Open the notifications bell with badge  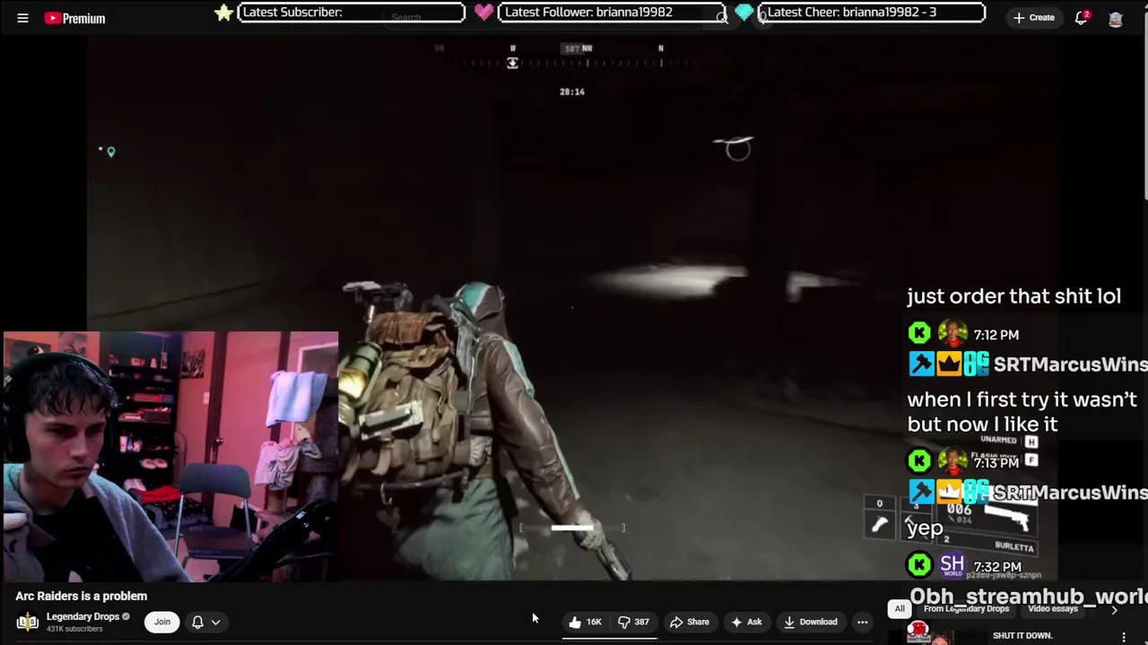1083,18
